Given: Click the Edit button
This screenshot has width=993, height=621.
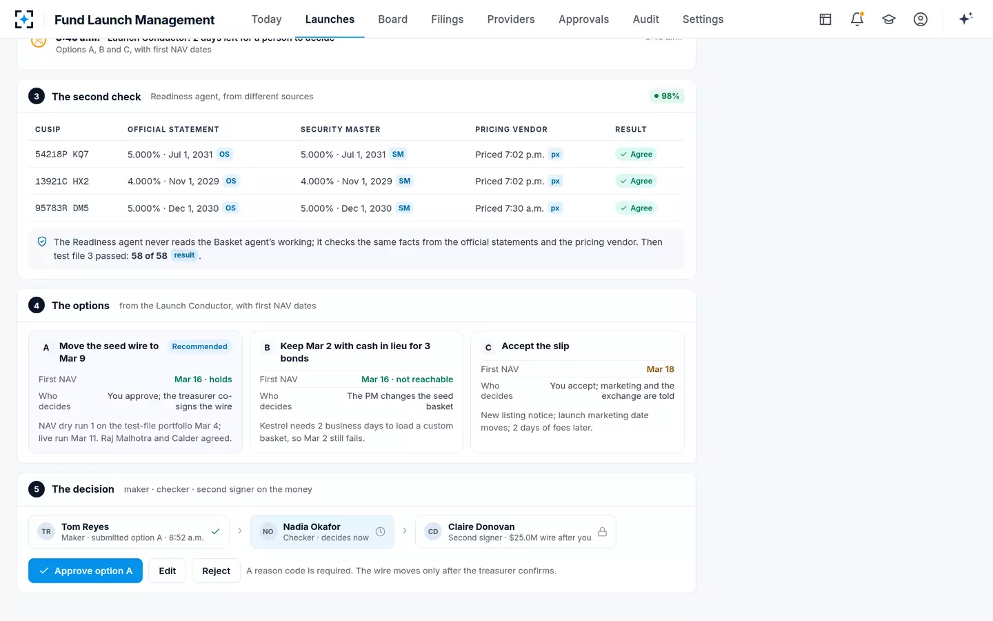Looking at the screenshot, I should 167,571.
